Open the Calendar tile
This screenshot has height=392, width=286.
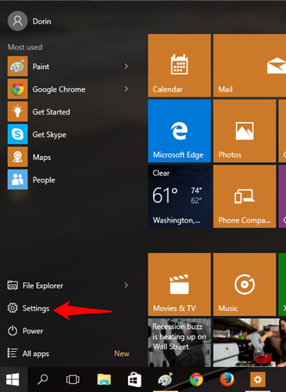(x=180, y=65)
